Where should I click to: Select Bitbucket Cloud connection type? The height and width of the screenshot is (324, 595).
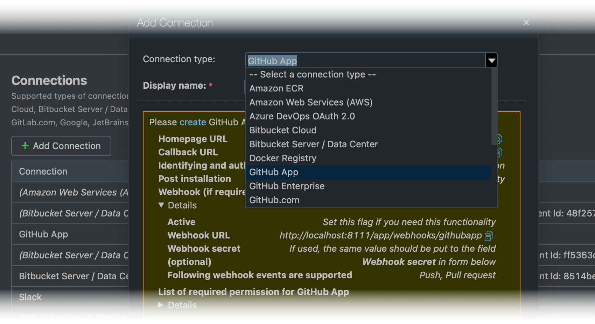point(282,130)
